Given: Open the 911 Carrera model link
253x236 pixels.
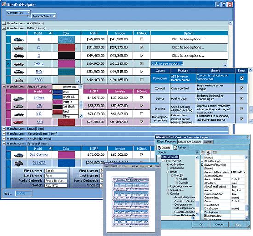Looking at the screenshot, I should 39,155.
